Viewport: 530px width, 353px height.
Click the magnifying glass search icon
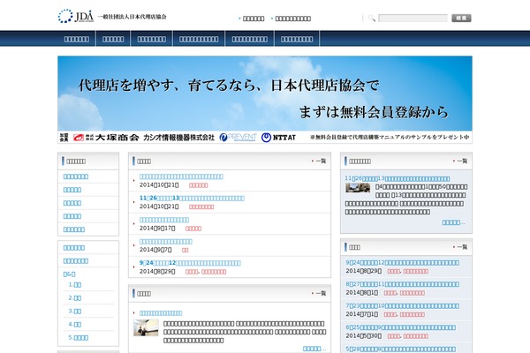coord(372,19)
